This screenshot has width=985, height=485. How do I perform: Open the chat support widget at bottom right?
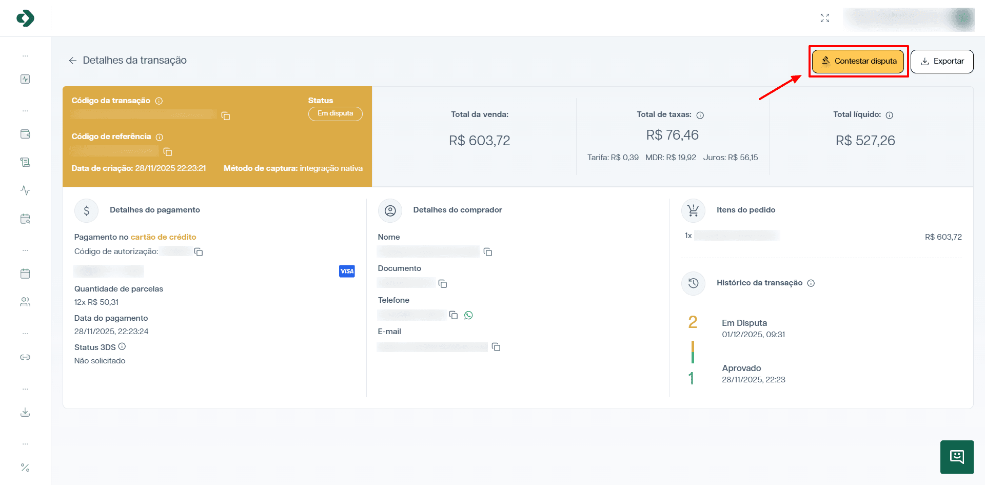click(x=956, y=457)
